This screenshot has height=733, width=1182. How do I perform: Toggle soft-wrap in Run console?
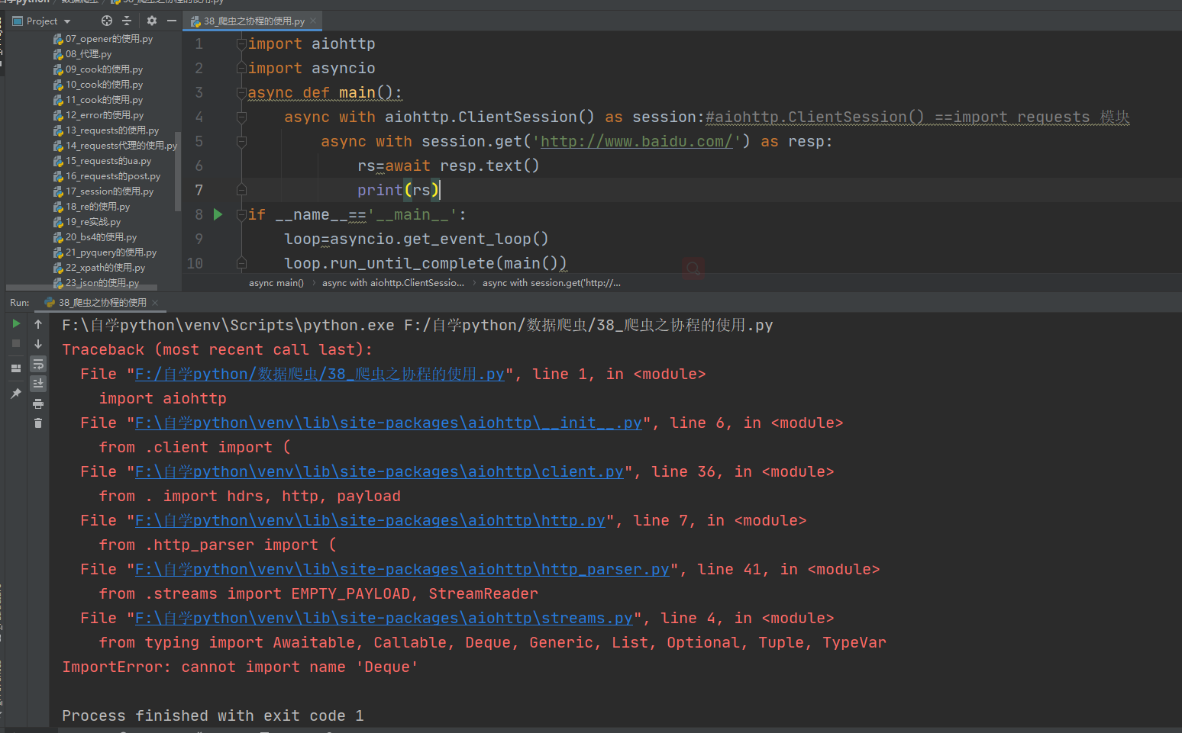pos(38,365)
